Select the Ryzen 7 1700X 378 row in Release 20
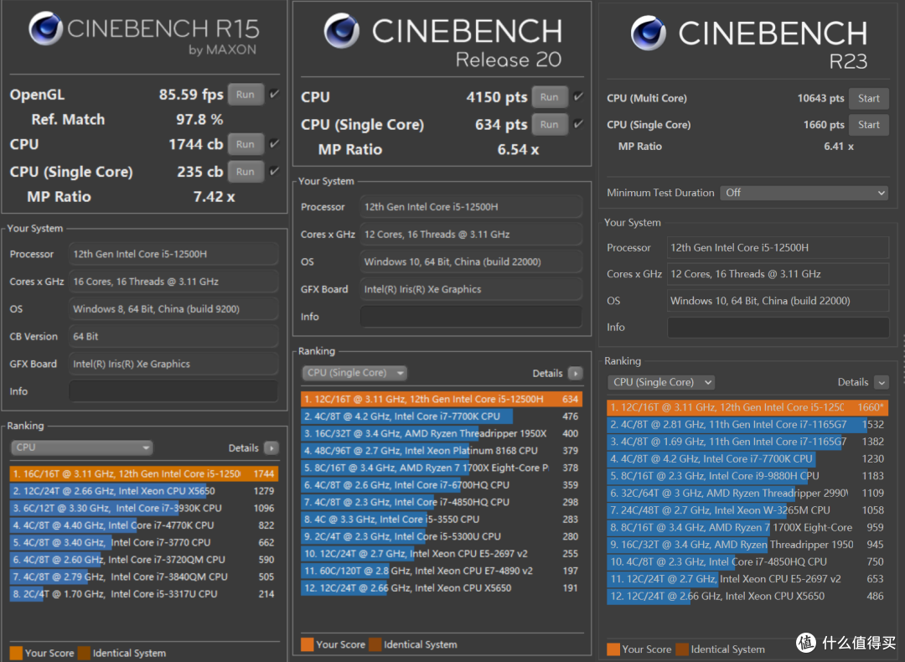905x662 pixels. [x=442, y=468]
